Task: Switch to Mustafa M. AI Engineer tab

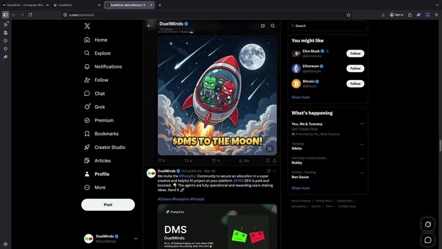Action: pos(26,5)
